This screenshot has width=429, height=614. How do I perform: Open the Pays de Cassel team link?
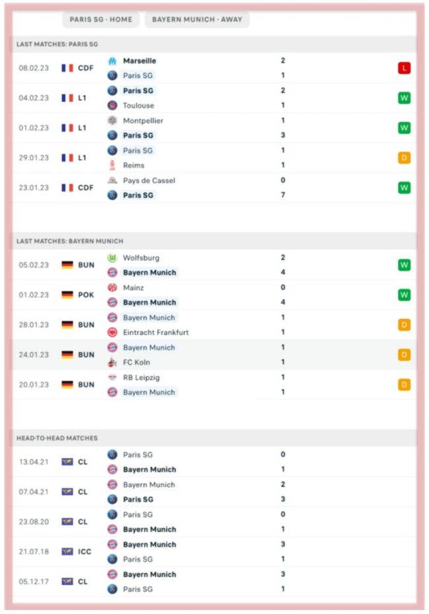point(149,180)
